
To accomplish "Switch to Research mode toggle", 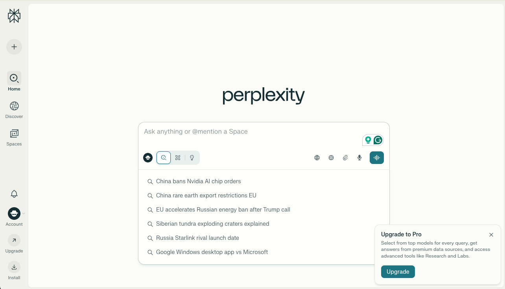I will (x=178, y=158).
